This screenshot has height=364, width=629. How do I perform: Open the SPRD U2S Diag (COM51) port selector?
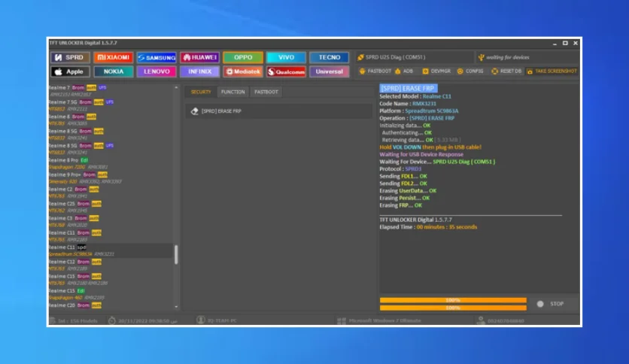tap(415, 57)
